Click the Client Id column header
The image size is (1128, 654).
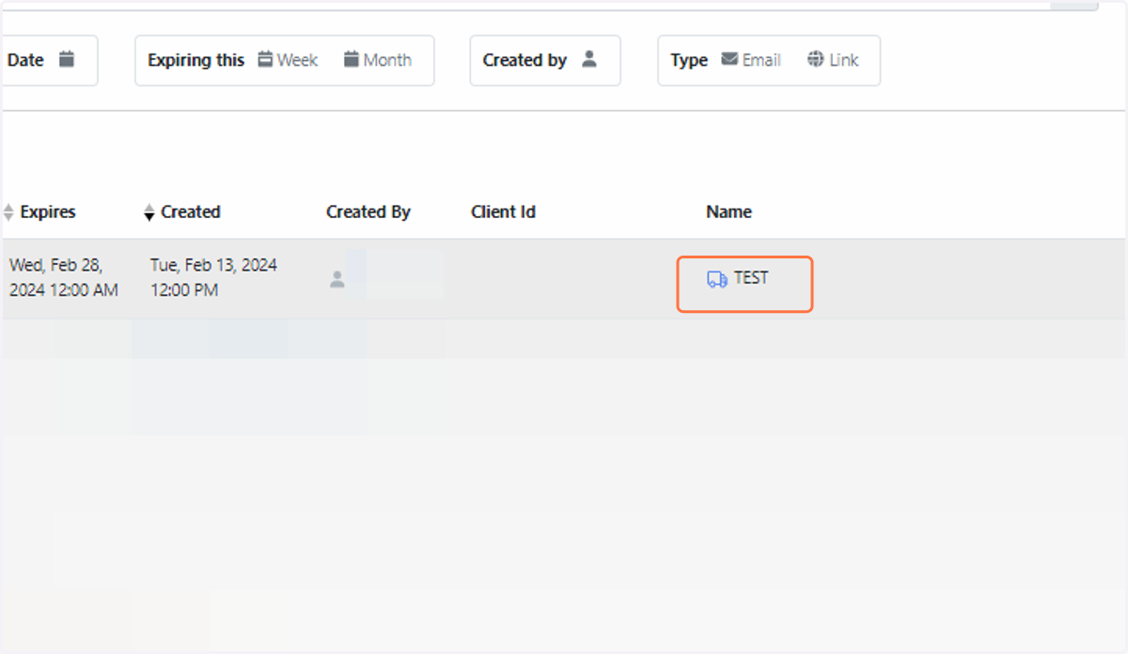pos(503,212)
